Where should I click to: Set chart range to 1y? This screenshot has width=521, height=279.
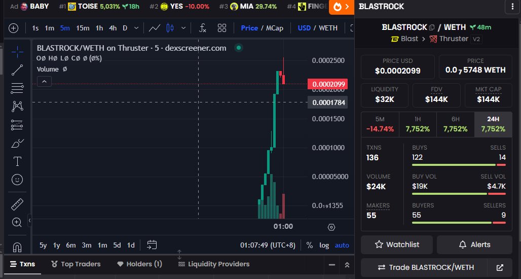(x=56, y=246)
